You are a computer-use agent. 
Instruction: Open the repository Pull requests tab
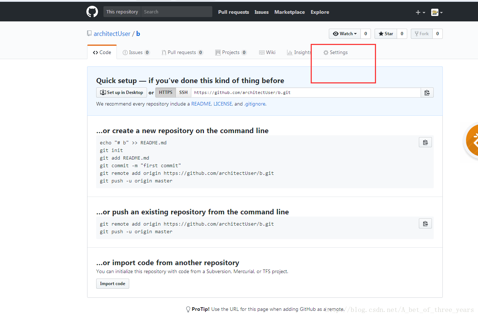point(182,52)
